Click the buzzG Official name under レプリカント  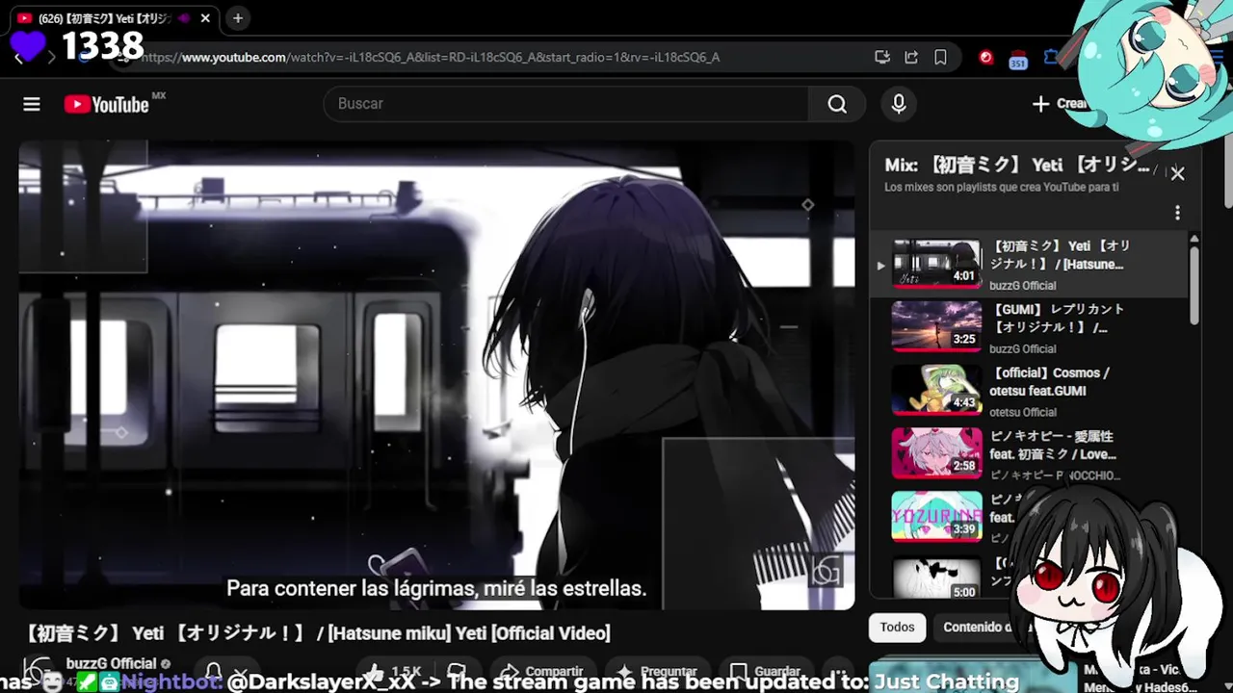(x=1023, y=348)
